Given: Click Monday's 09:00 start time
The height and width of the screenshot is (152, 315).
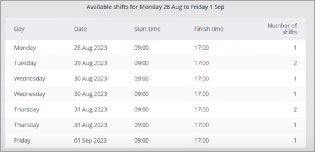Looking at the screenshot, I should 142,48.
